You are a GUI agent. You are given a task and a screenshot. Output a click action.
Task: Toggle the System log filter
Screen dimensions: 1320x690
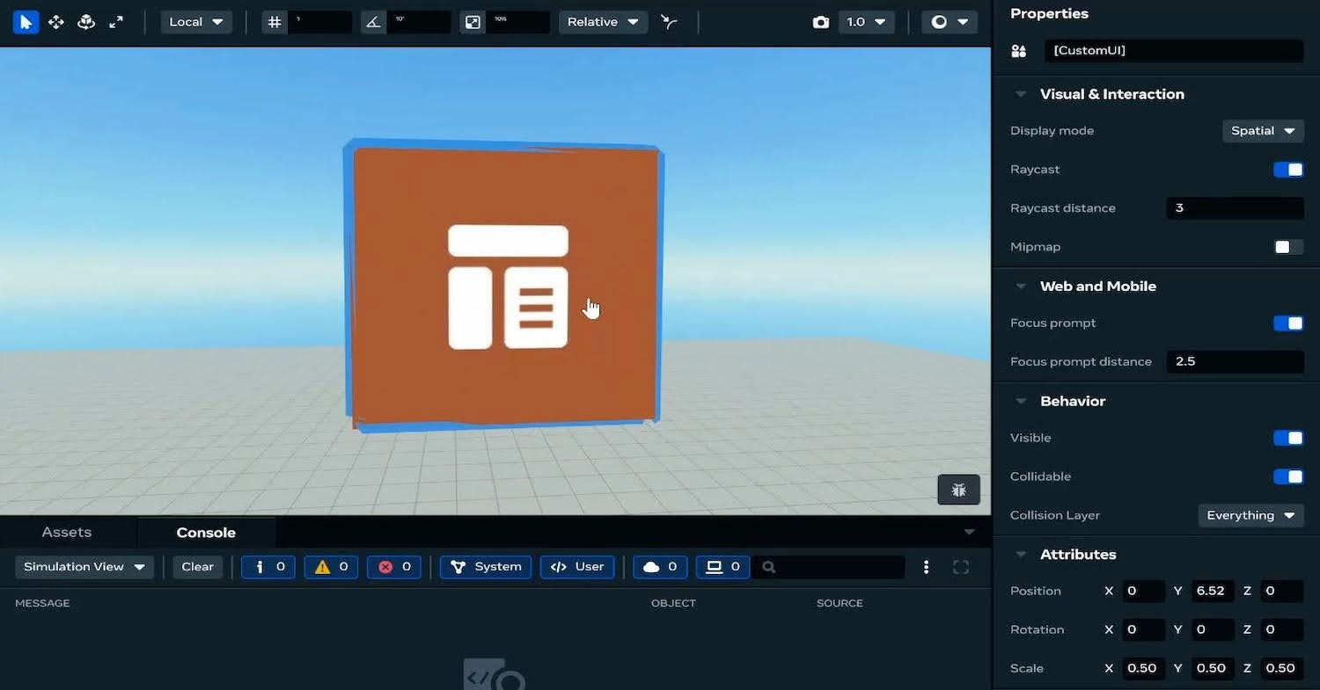486,567
